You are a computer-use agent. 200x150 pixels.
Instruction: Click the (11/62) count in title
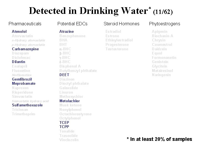[x=163, y=12]
